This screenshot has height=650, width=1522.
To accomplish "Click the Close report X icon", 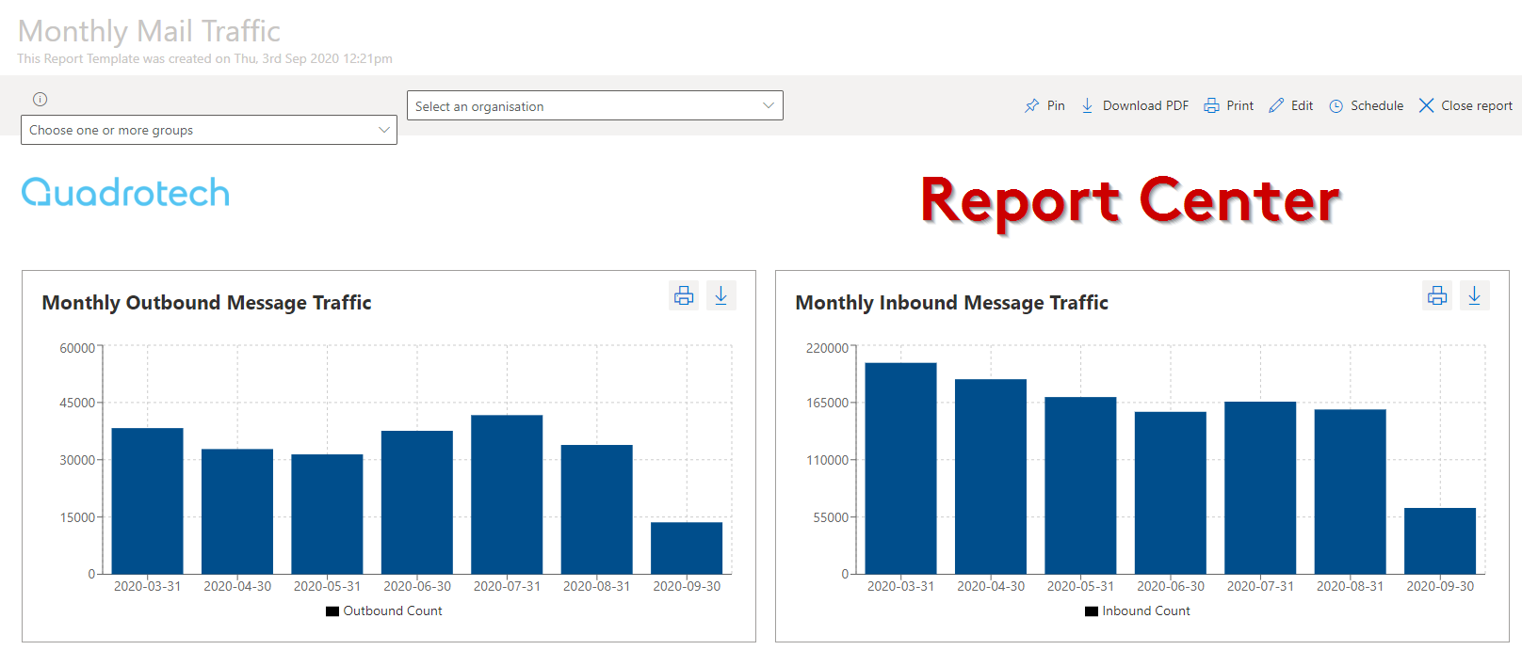I will 1426,105.
